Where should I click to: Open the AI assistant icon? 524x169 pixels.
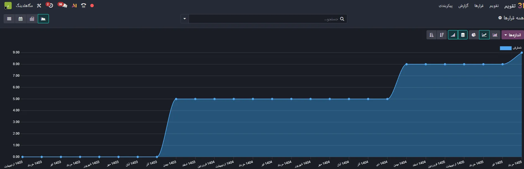point(74,6)
